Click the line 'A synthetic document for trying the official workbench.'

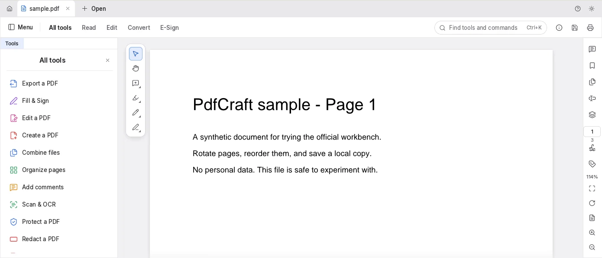(x=287, y=137)
